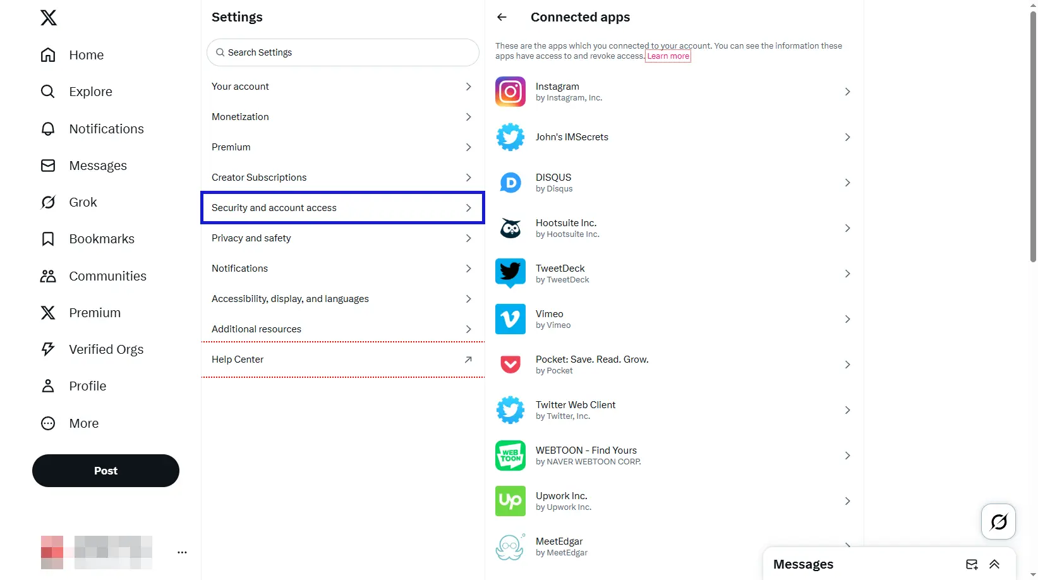The width and height of the screenshot is (1038, 580).
Task: Click inside the Search Settings field
Action: [x=343, y=52]
